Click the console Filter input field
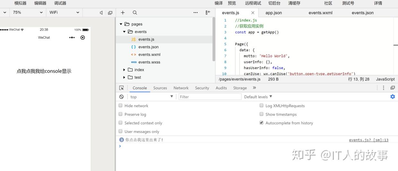 pos(210,97)
